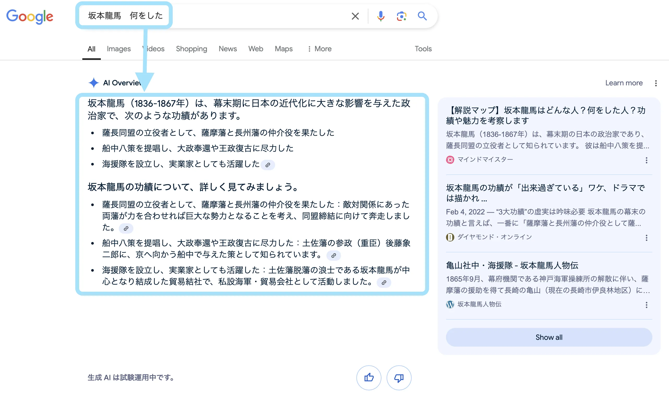Viewport: 669px width, 395px height.
Task: Click the ダイヤモンド・オンライン site favicon
Action: click(x=450, y=237)
